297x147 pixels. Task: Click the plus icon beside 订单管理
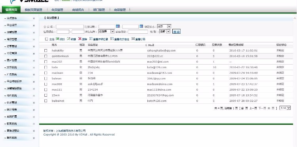click(x=34, y=46)
